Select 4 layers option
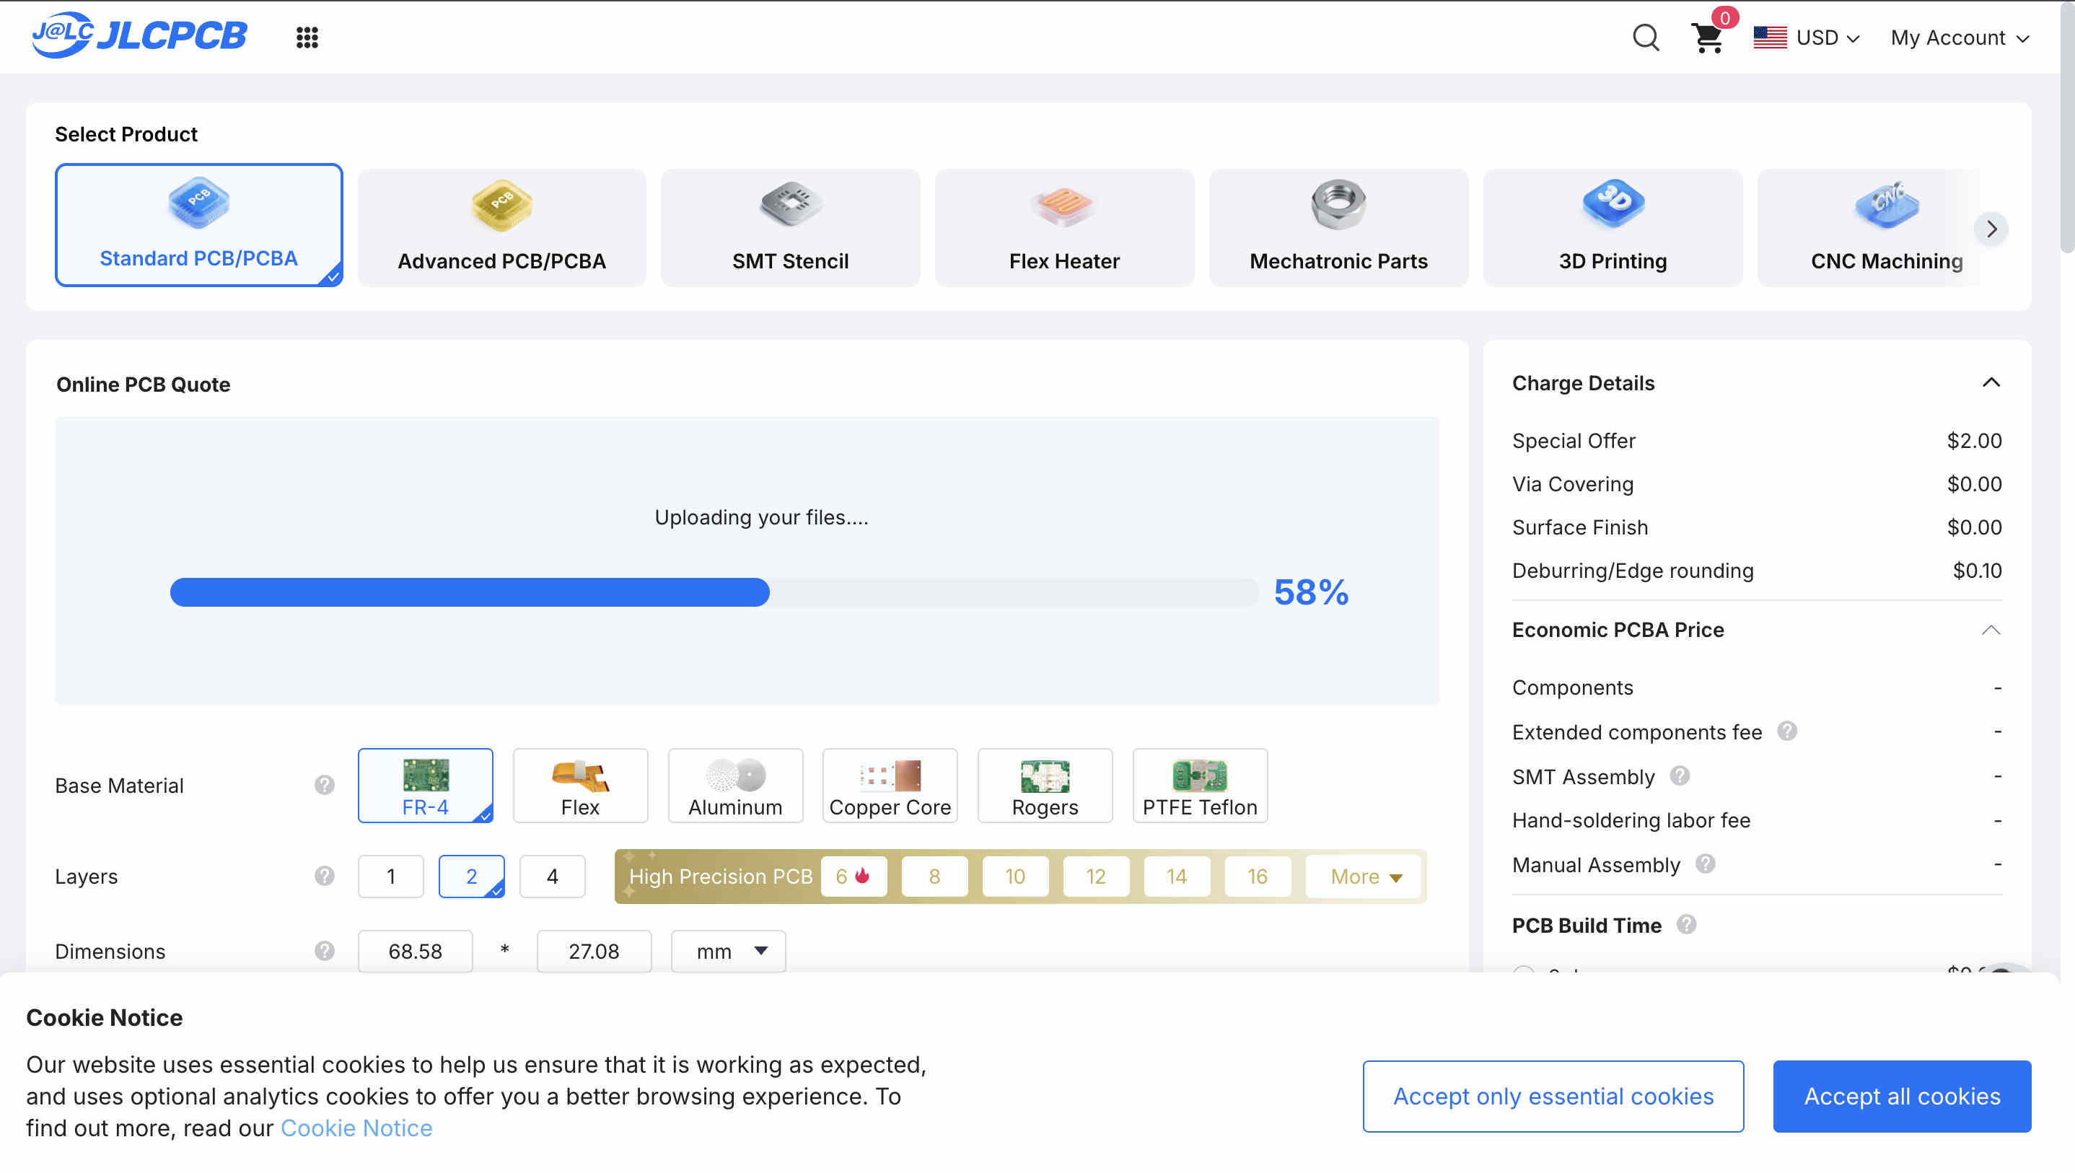Screen dimensions: 2075x1173 pos(552,877)
